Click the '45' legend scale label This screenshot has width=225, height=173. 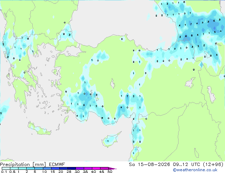[x=102, y=172]
